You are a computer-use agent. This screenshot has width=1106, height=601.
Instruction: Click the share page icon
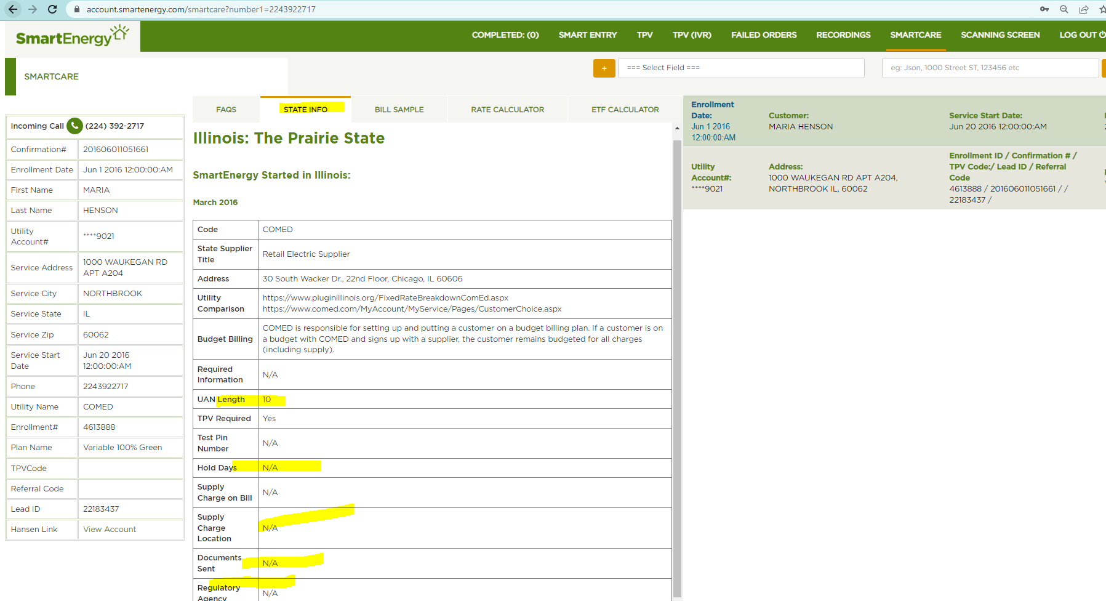[x=1083, y=9]
